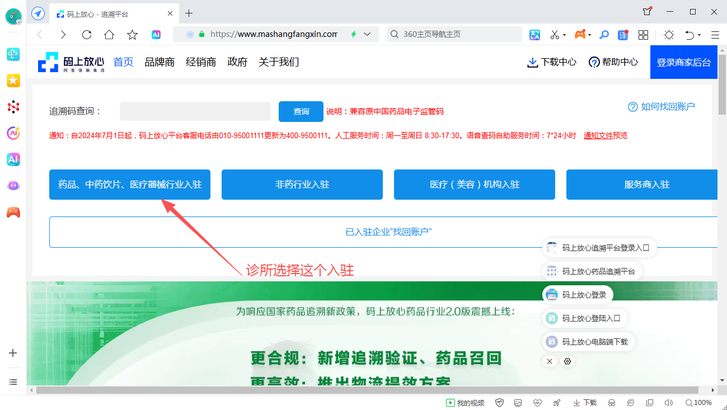Open the four-squares extensions grid icon
Image resolution: width=727 pixels, height=410 pixels.
(x=643, y=35)
